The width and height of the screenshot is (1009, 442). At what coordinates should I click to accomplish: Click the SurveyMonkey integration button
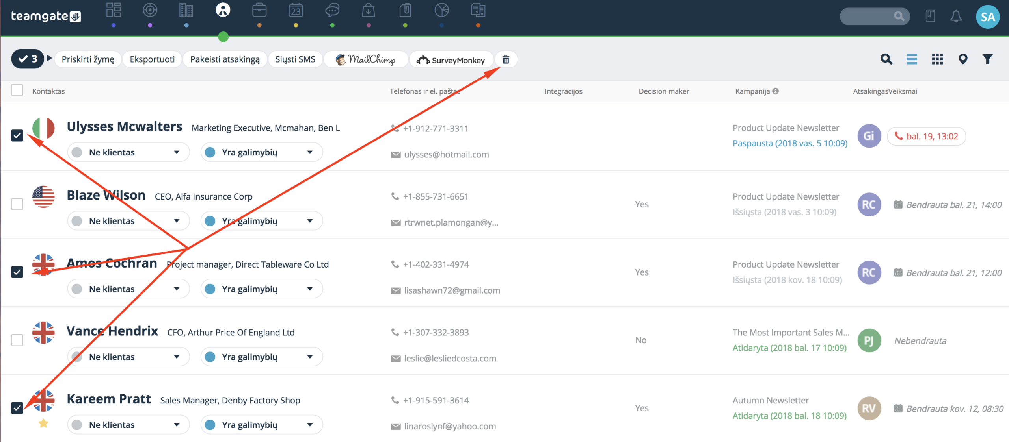pyautogui.click(x=452, y=59)
